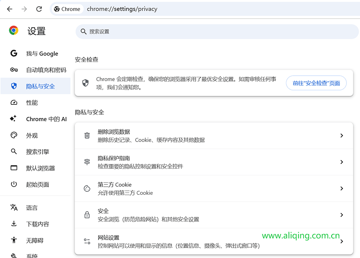Viewport: 360px width, 258px height.
Task: Click the icon beside 隐私保护指南
Action: (x=87, y=162)
